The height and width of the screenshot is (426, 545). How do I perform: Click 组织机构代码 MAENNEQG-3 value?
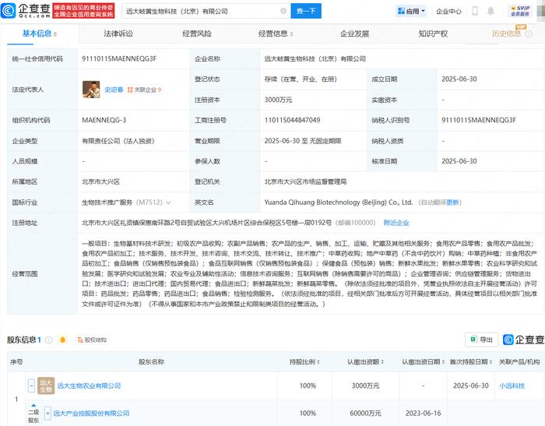104,120
